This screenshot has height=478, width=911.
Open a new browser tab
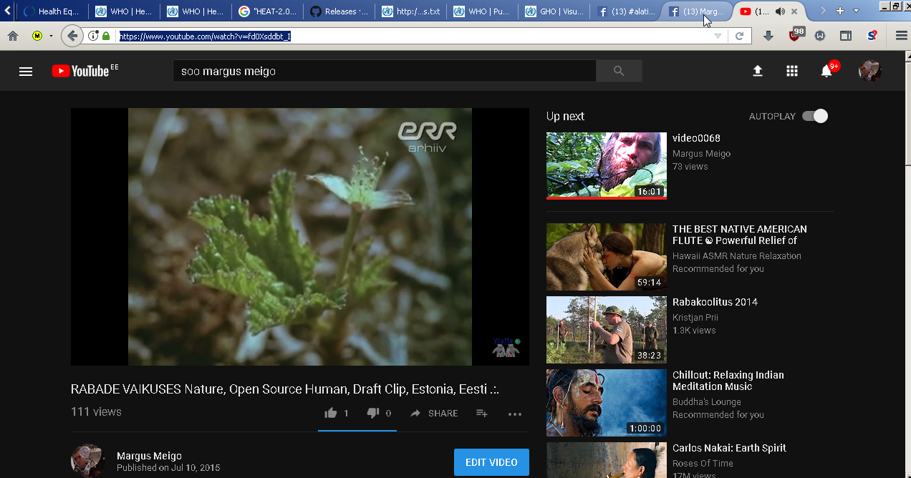pyautogui.click(x=840, y=11)
